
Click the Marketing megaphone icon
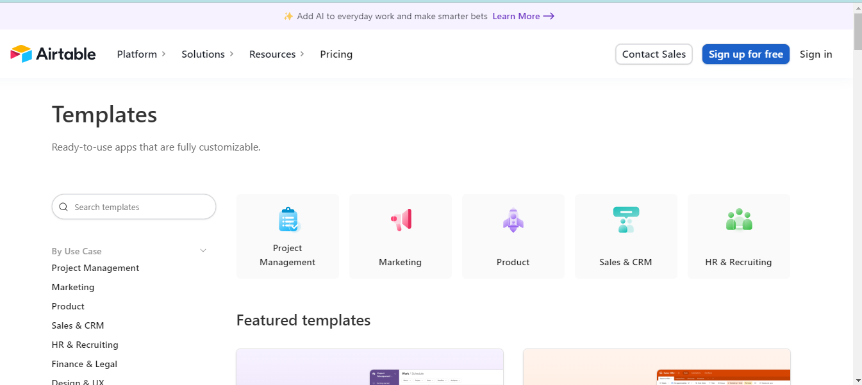[x=400, y=220]
